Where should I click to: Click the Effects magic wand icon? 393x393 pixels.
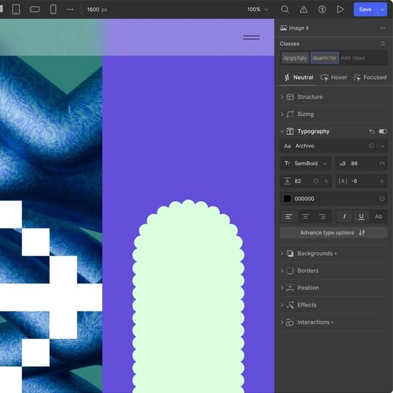click(290, 305)
